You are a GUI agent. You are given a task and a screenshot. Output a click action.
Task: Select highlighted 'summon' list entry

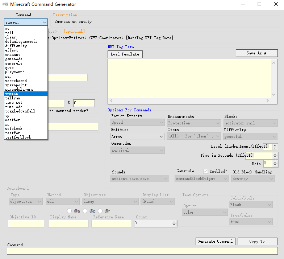click(x=26, y=94)
